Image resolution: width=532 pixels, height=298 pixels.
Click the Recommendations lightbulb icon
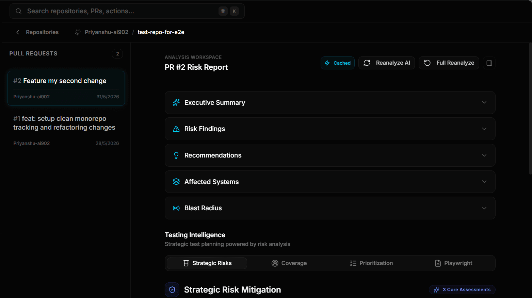(x=176, y=155)
